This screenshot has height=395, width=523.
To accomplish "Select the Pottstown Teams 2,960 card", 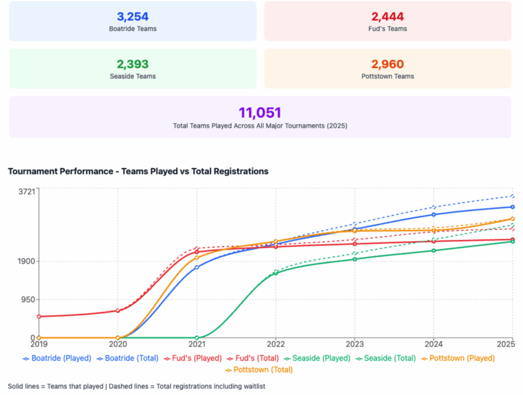I will click(x=388, y=68).
